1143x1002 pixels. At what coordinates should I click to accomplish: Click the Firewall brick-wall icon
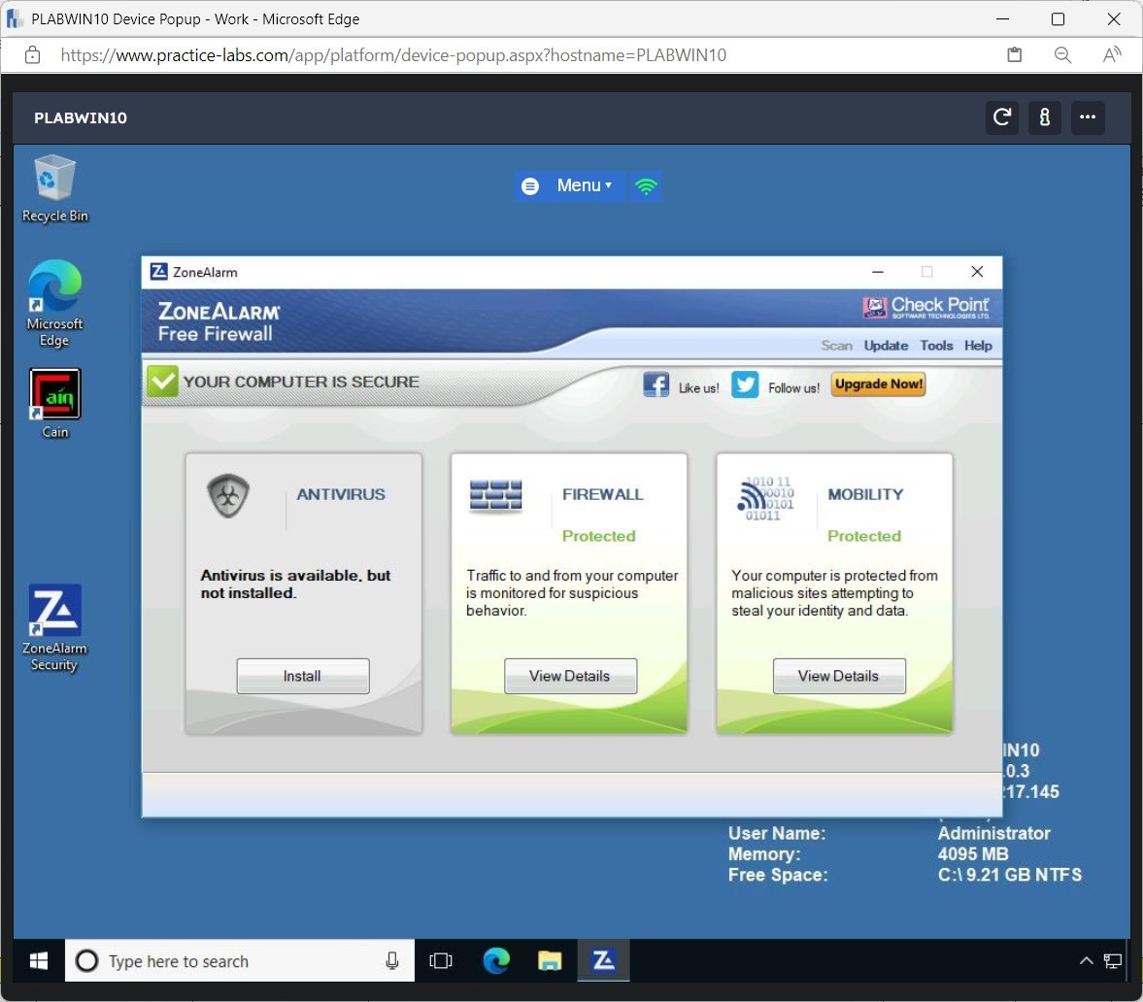(497, 495)
